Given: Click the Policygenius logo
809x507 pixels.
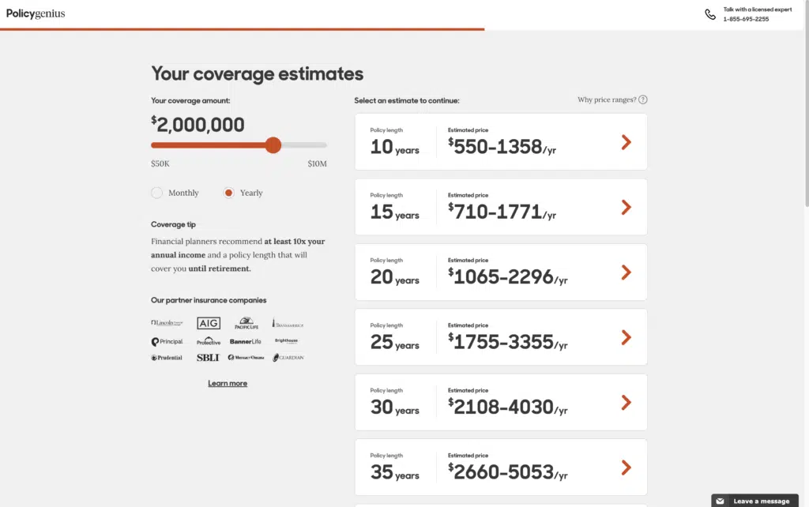Looking at the screenshot, I should click(x=36, y=13).
